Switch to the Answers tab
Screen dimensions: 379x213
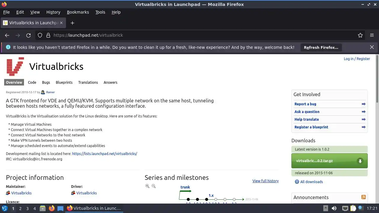tap(110, 83)
